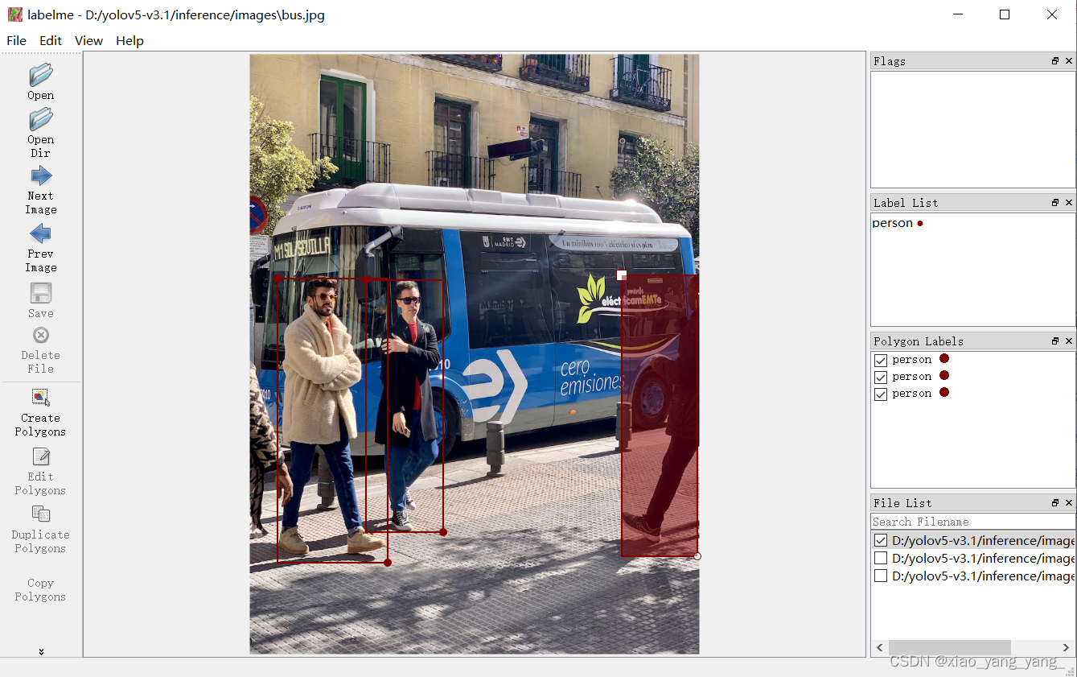Go back with Prev Image arrow
This screenshot has height=677, width=1077.
[x=41, y=234]
